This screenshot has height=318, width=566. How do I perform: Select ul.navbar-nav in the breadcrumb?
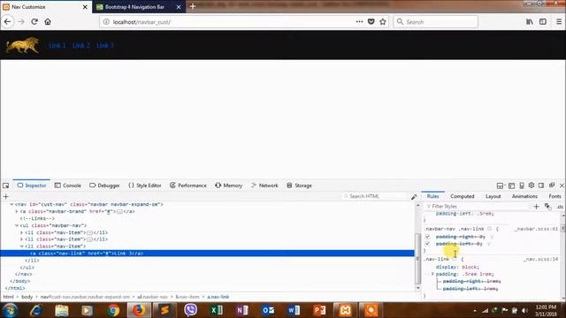(152, 297)
